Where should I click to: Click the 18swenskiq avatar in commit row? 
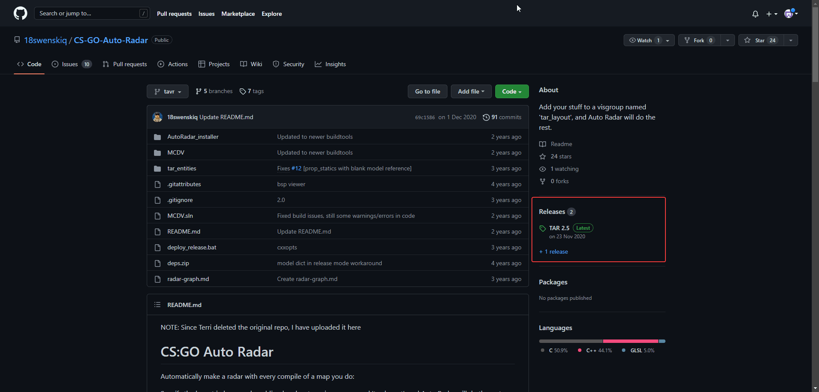157,117
